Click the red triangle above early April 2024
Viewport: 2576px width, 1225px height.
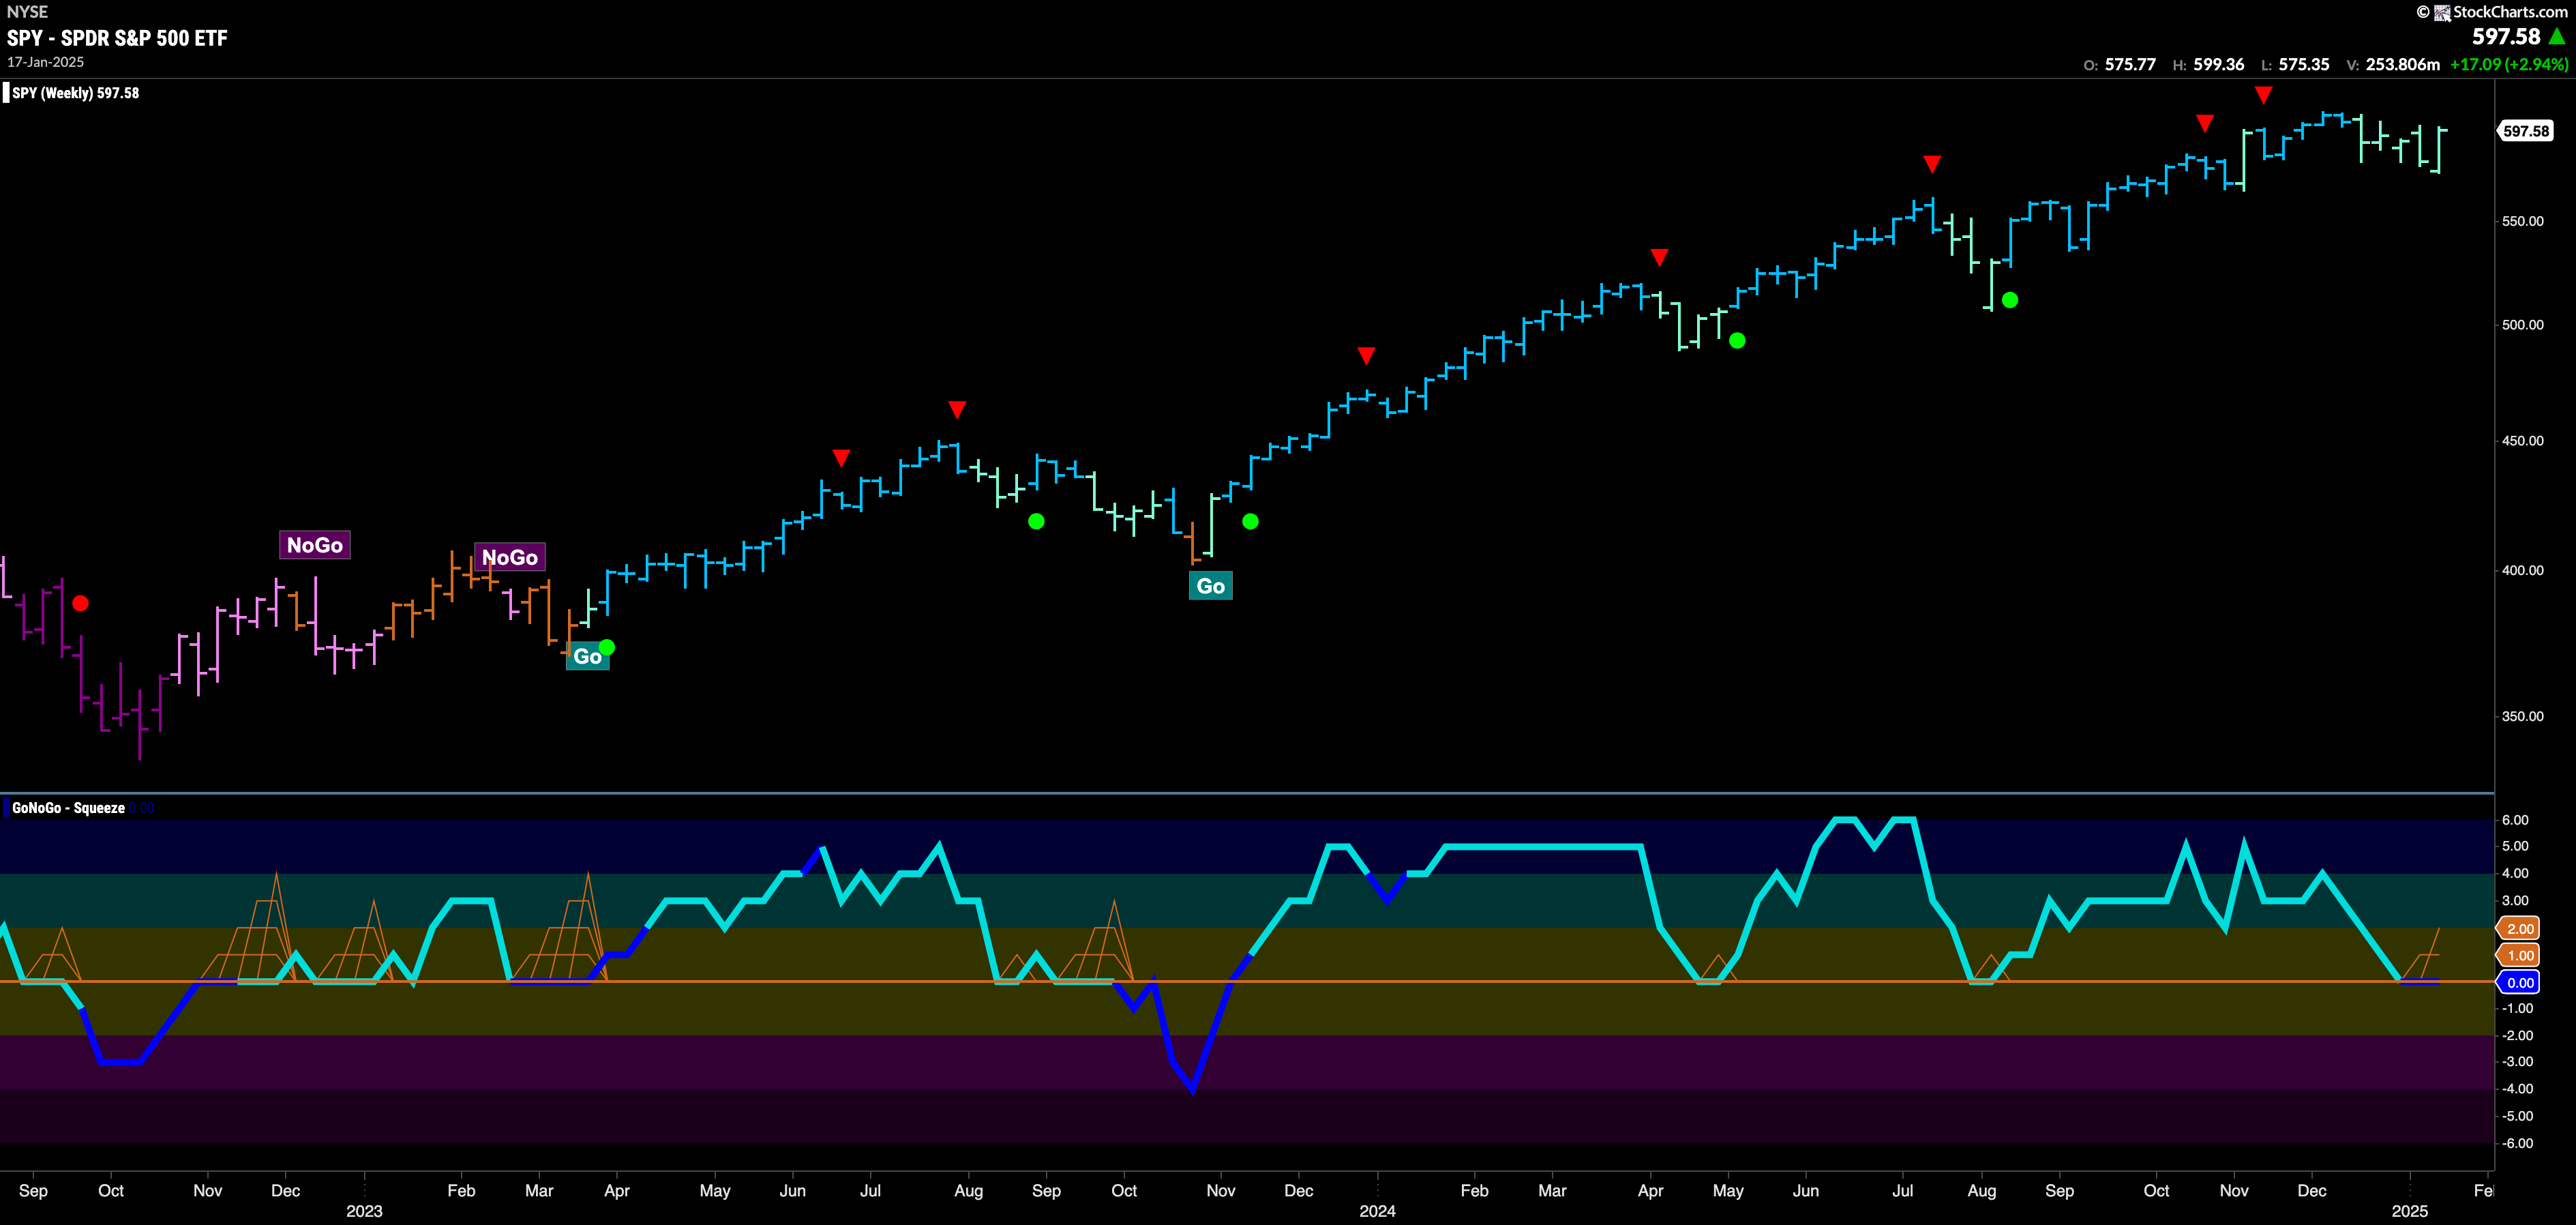tap(1659, 258)
